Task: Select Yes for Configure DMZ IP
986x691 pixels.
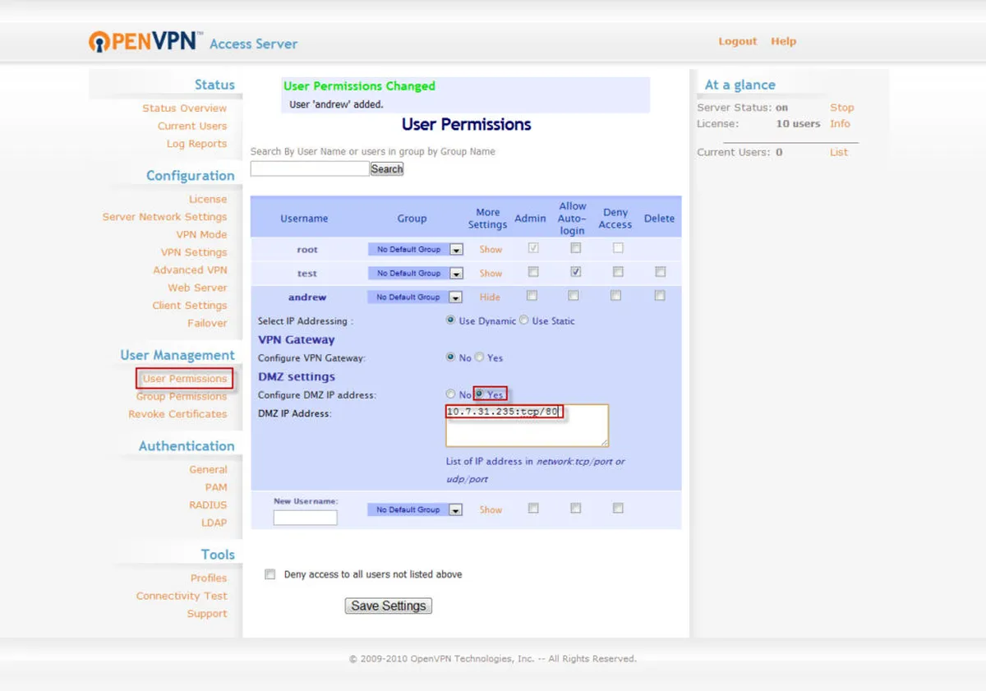Action: click(x=479, y=394)
